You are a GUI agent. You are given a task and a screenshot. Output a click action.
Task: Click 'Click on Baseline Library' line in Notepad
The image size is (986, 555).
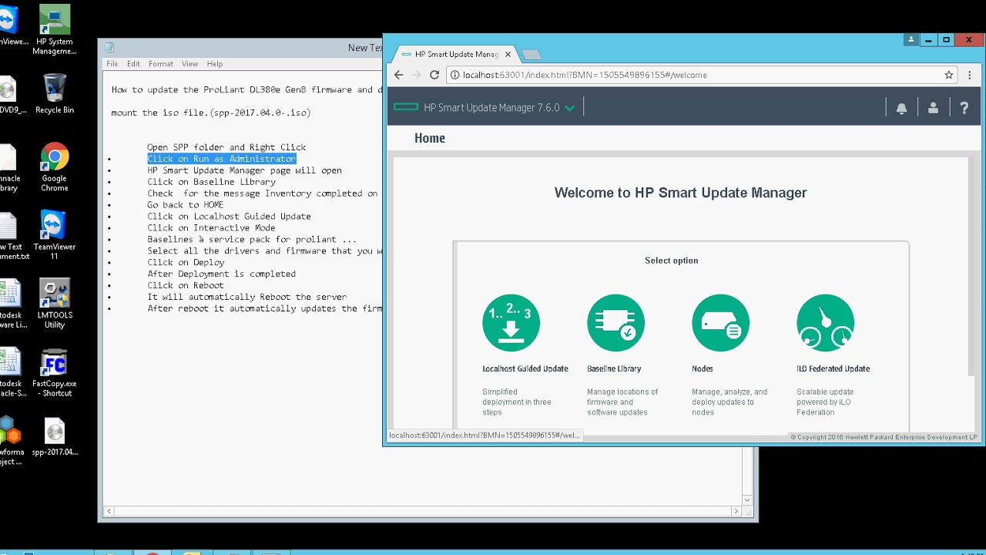point(211,182)
